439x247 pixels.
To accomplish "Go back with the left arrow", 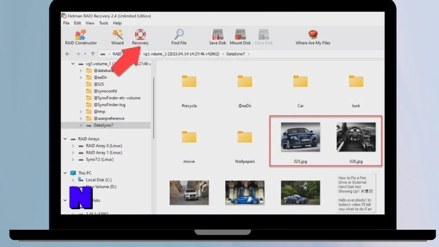I will [67, 54].
